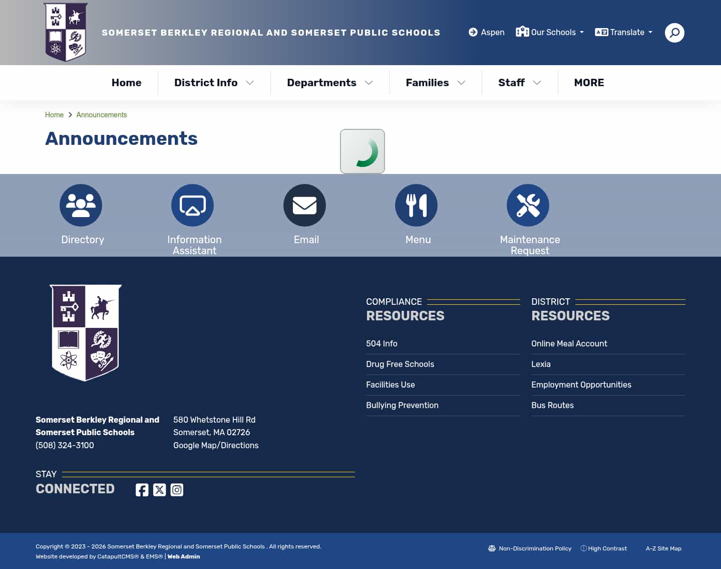Click the school crest logo in header
Screen dimensions: 721x569
pyautogui.click(x=66, y=32)
